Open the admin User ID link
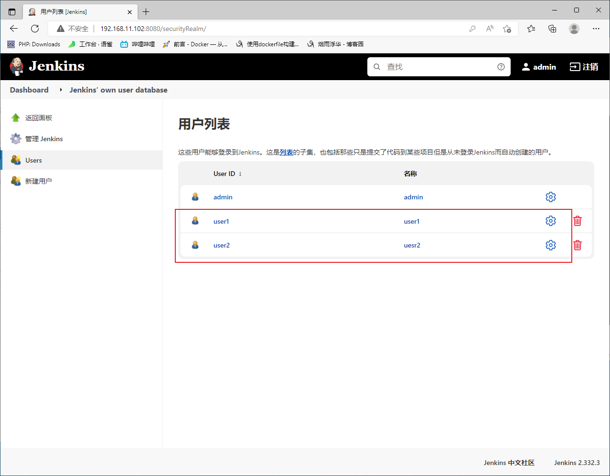Viewport: 610px width, 476px height. (223, 197)
